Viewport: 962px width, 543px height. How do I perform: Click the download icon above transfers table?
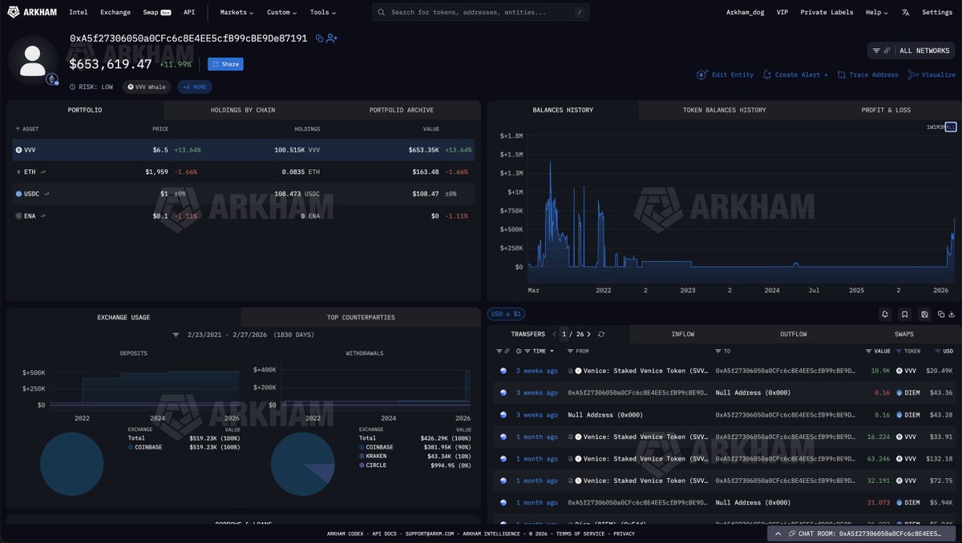pyautogui.click(x=952, y=315)
